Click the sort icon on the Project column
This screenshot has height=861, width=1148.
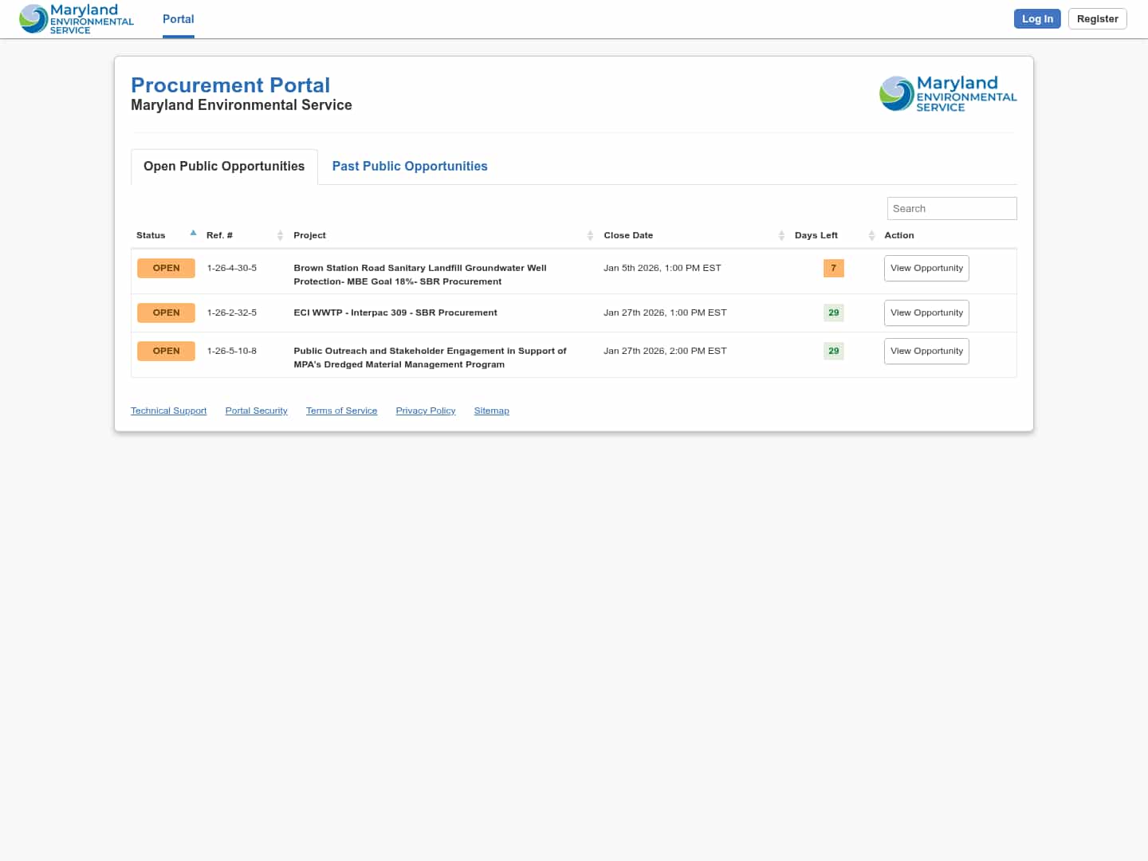click(x=590, y=235)
